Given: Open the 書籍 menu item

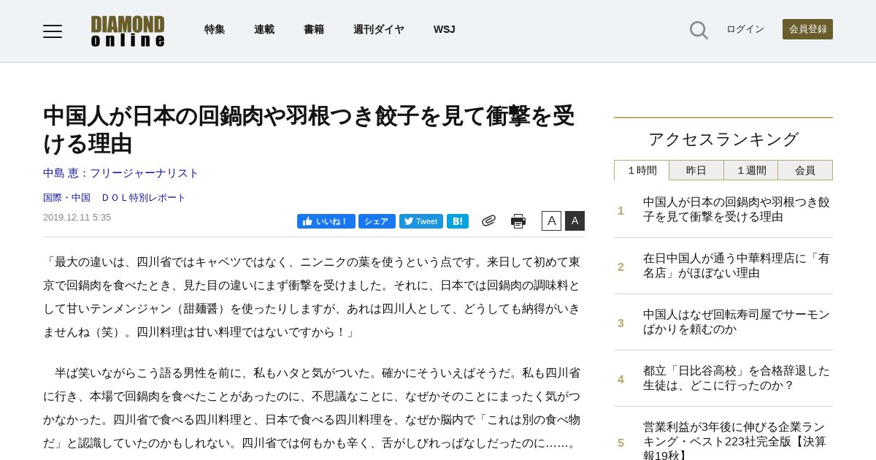Looking at the screenshot, I should (314, 29).
